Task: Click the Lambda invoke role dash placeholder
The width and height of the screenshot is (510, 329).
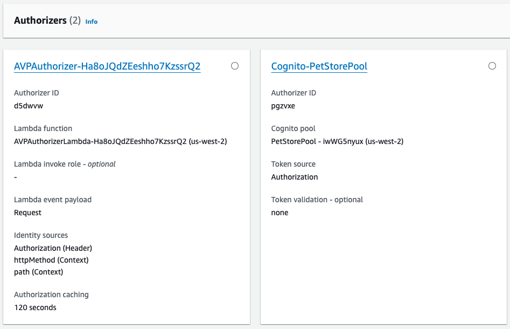Action: pos(15,177)
